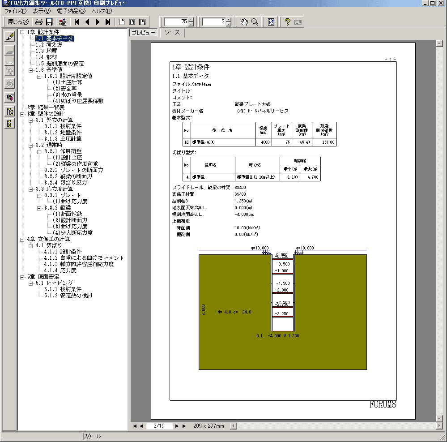Image resolution: width=447 pixels, height=442 pixels.
Task: Save with the floppy disk icon
Action: point(49,22)
